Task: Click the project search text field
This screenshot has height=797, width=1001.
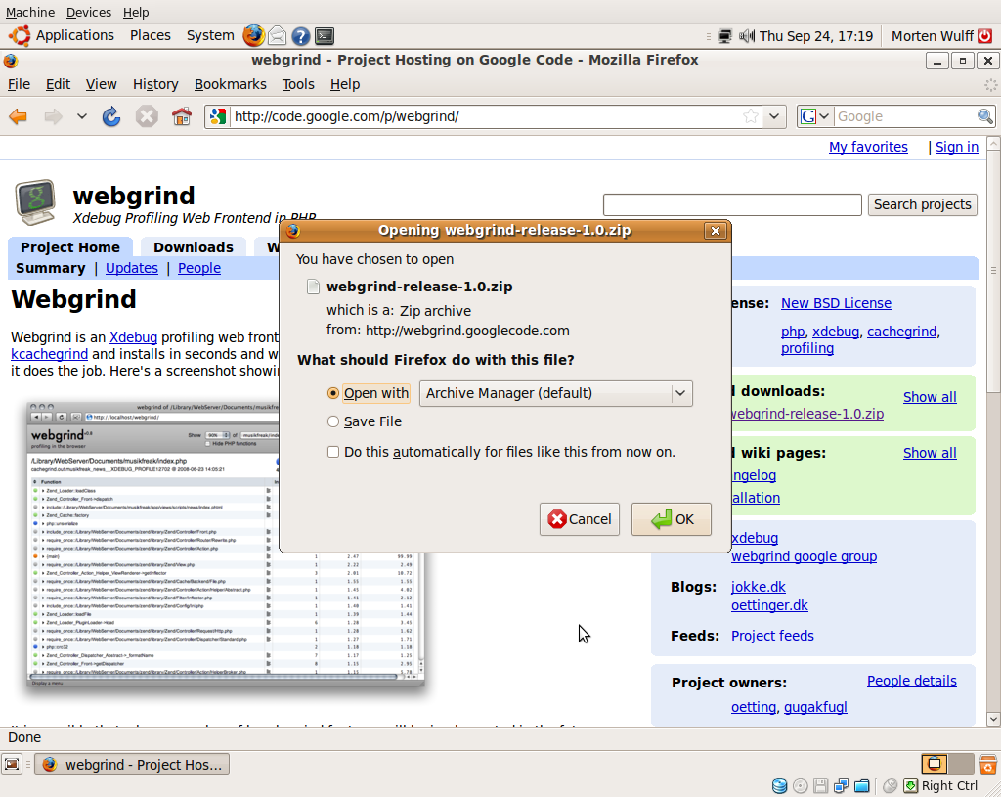Action: pos(732,204)
